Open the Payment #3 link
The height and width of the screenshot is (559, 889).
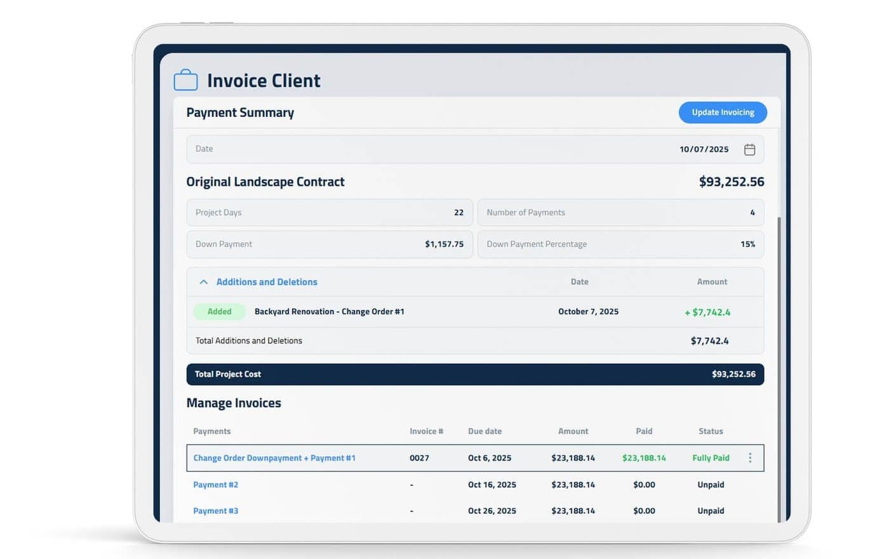point(215,511)
